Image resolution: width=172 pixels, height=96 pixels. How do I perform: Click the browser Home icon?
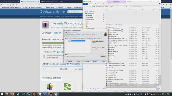pyautogui.click(x=10, y=5)
